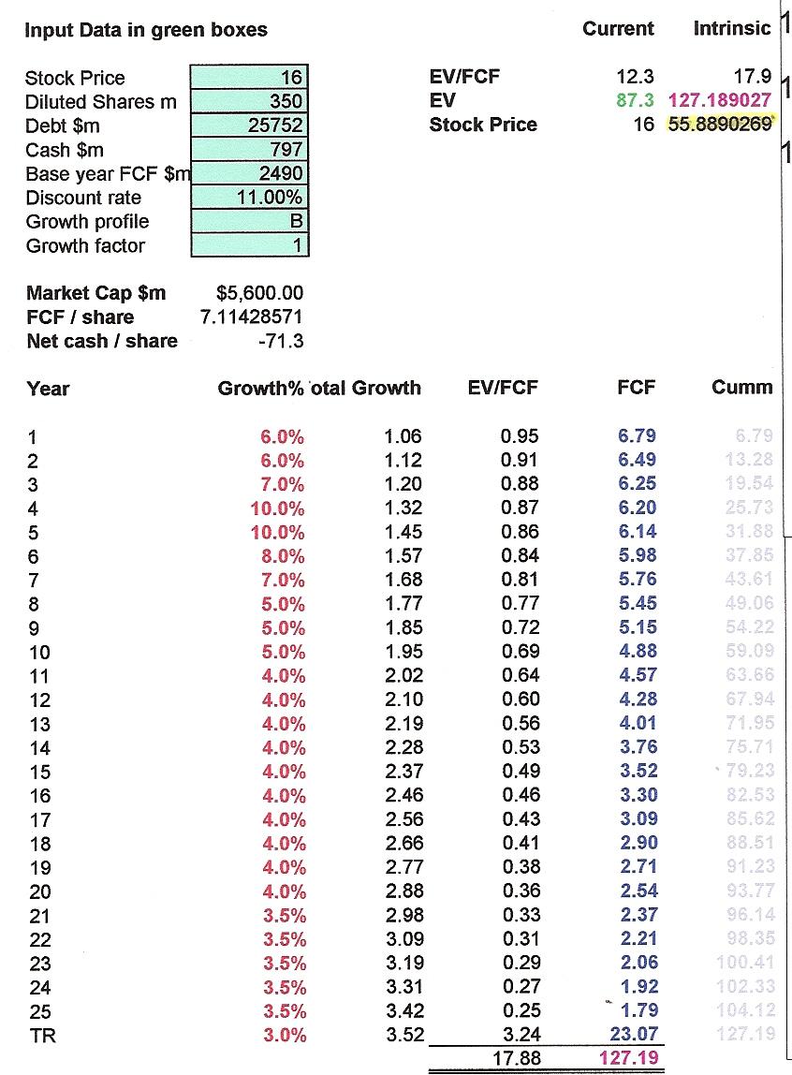Click the total FCF sum 127.19

(629, 1058)
